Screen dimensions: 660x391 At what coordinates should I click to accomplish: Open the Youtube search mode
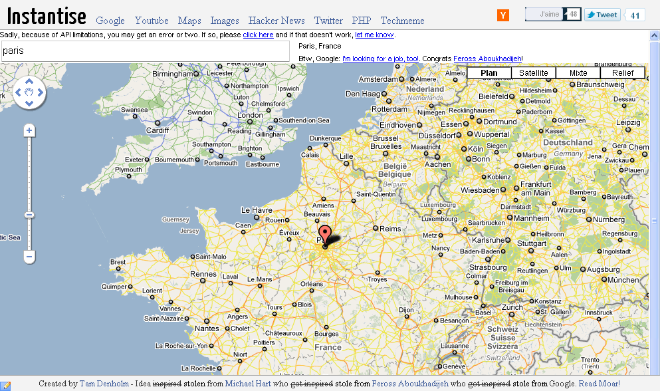(x=152, y=21)
